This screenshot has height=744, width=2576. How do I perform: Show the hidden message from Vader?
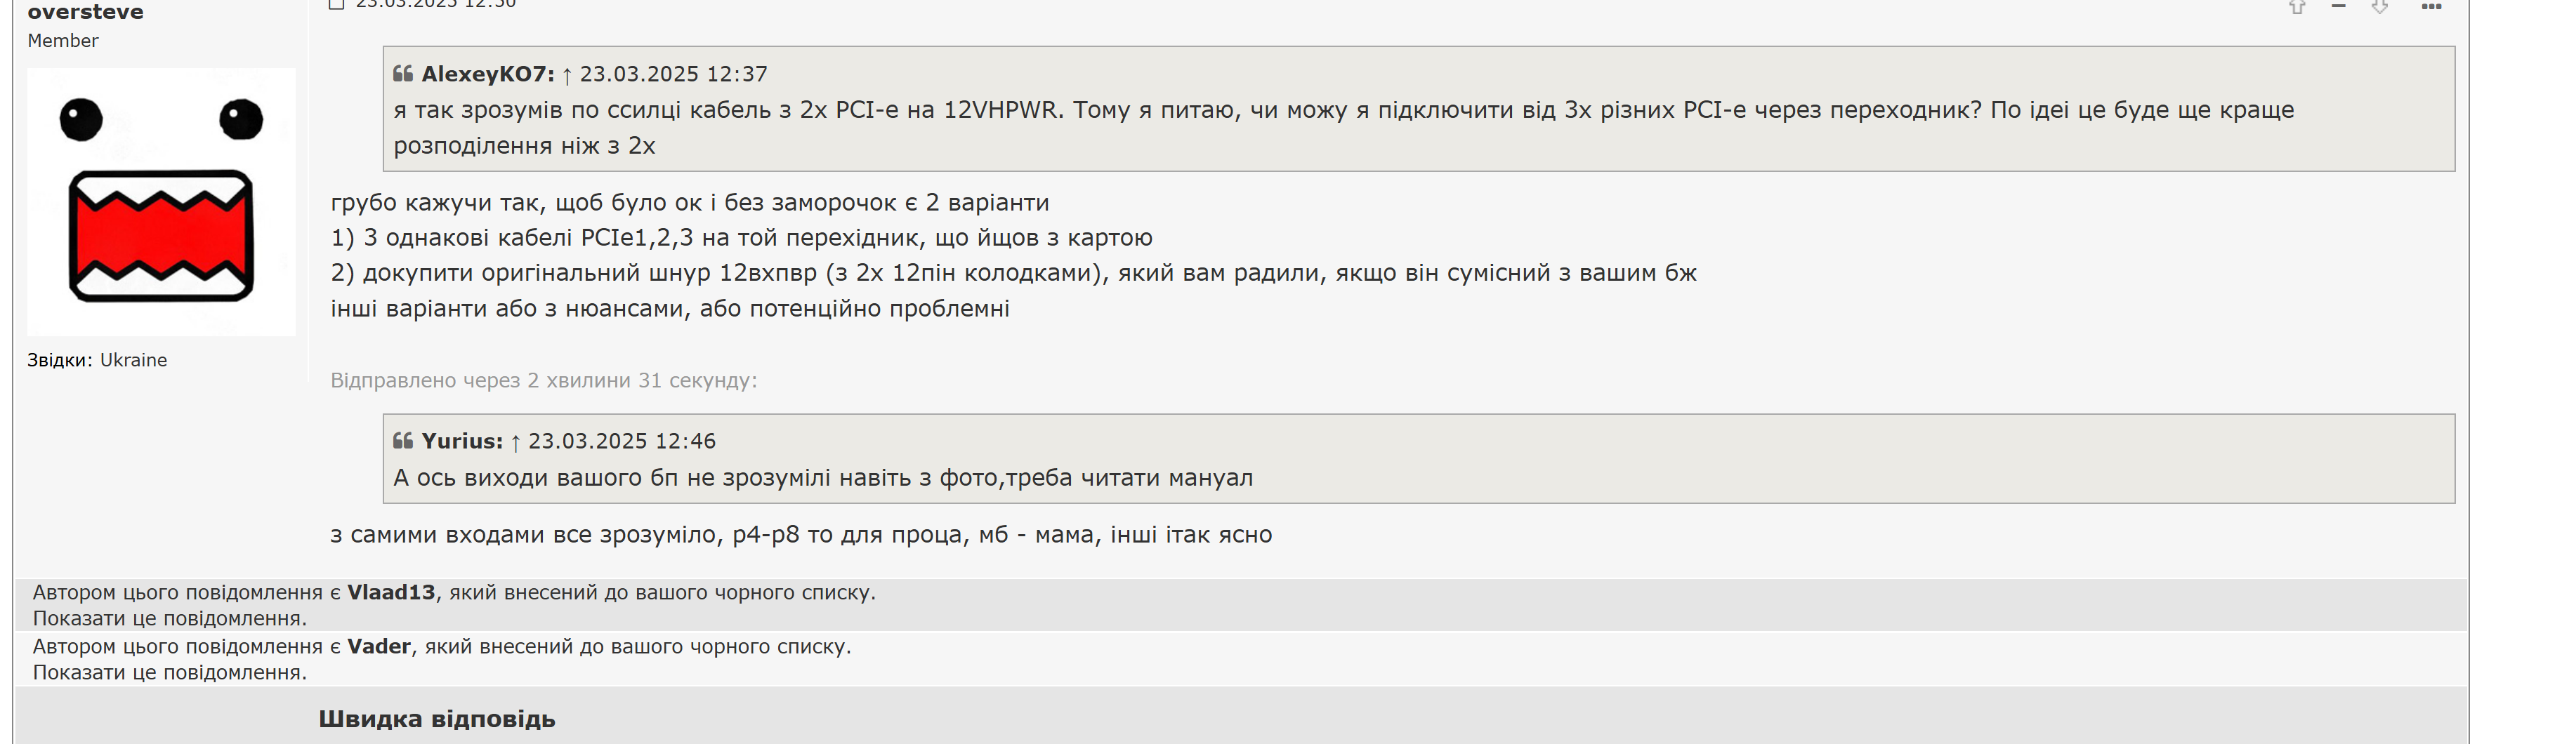(x=170, y=672)
